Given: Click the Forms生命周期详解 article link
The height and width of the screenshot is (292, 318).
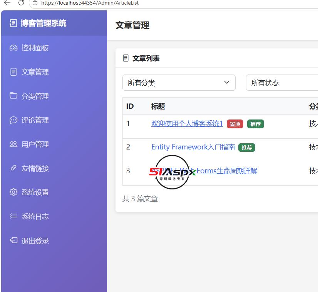Looking at the screenshot, I should [227, 171].
